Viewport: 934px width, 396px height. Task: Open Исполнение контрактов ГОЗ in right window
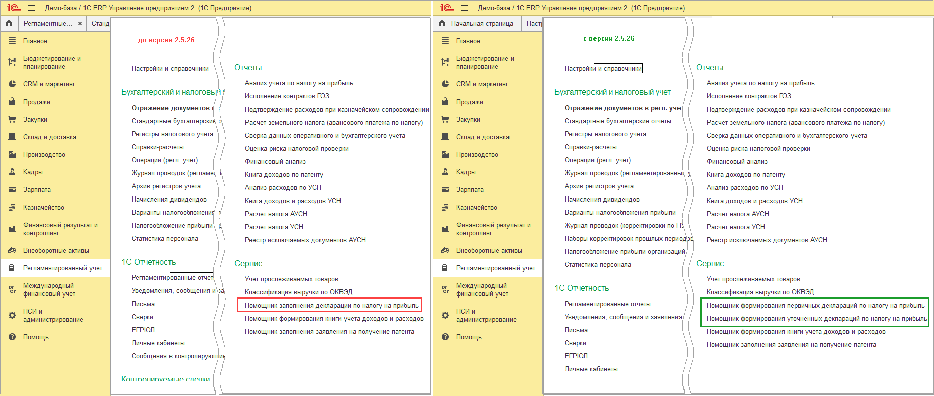tap(748, 96)
